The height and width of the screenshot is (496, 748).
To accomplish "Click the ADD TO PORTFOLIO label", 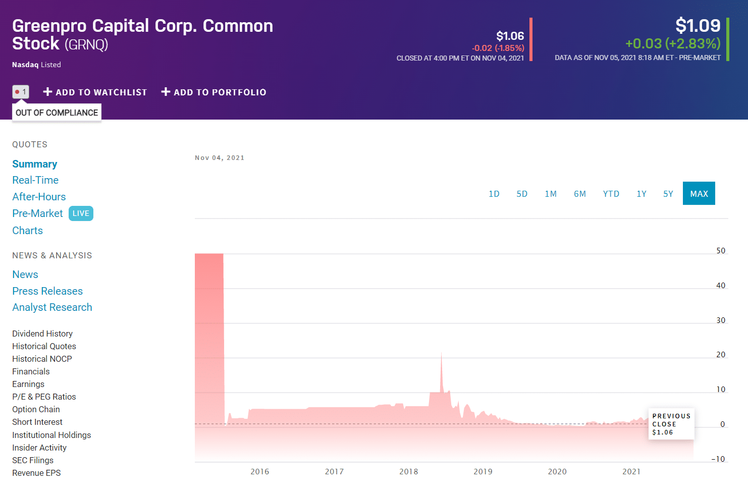I will (220, 92).
